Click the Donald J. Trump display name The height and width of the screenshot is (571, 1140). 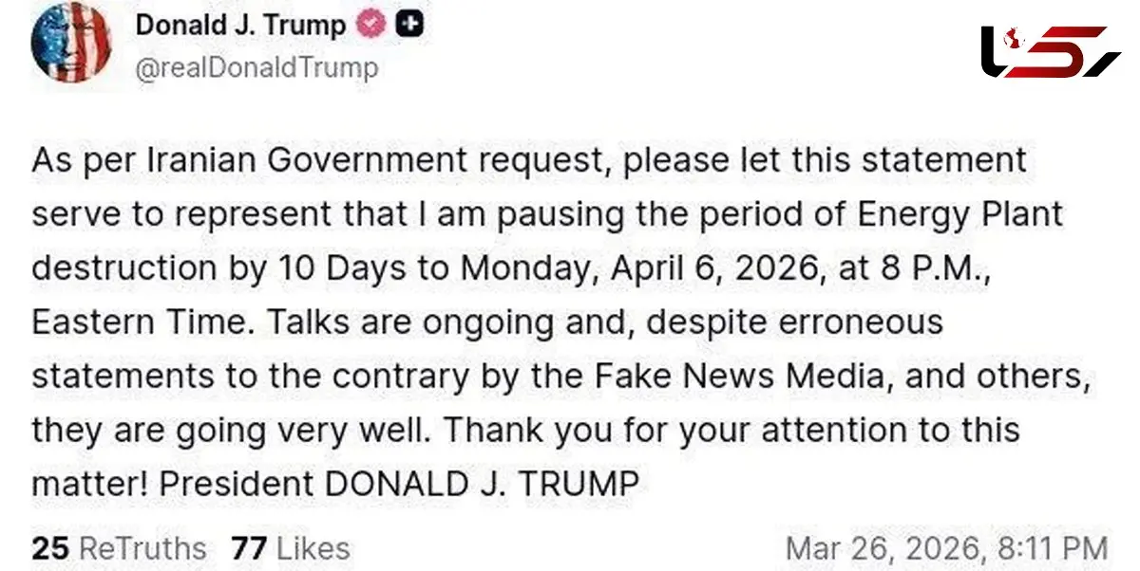coord(240,25)
